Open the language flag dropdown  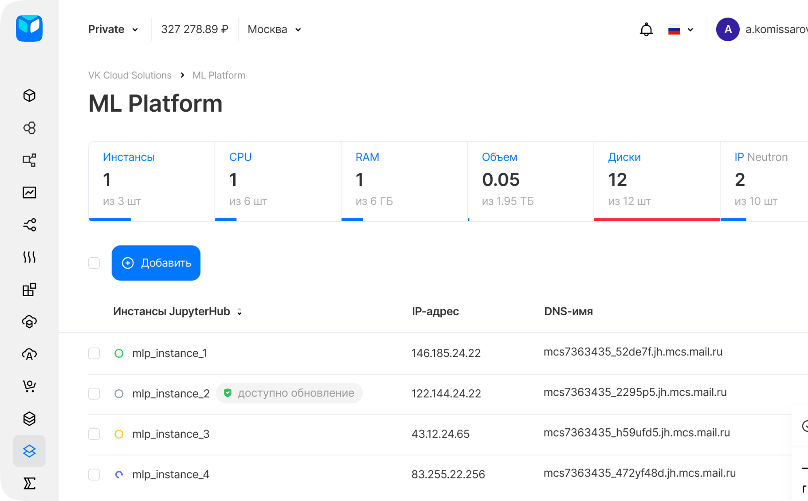coord(681,30)
